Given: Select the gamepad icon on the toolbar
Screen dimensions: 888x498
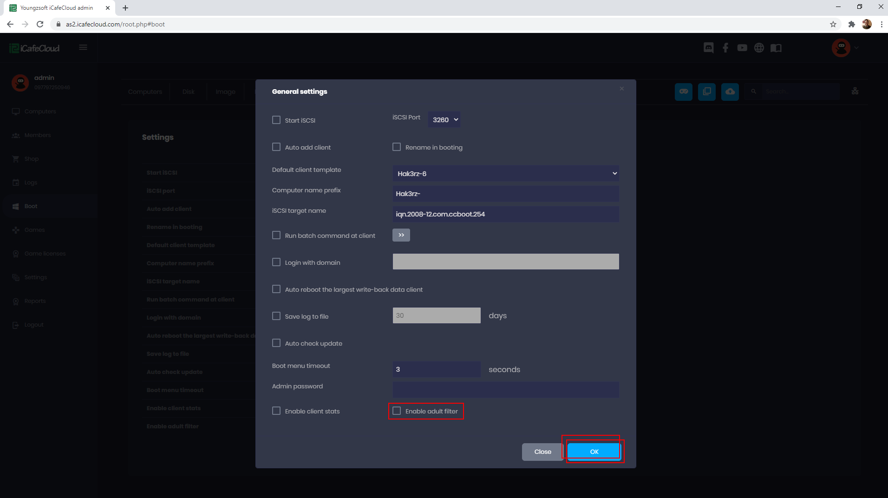Looking at the screenshot, I should coord(684,92).
